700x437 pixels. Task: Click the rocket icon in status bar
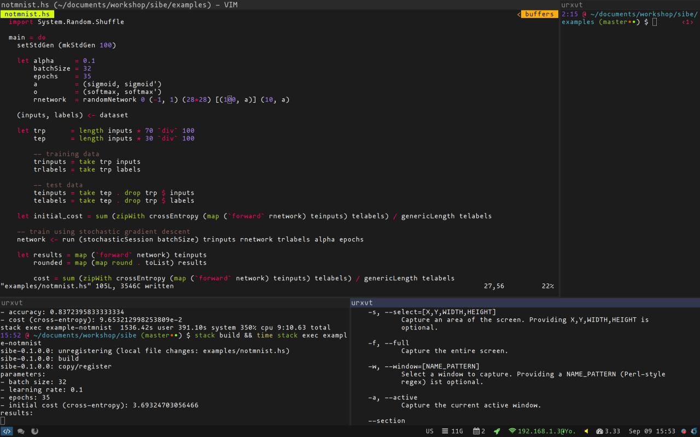tap(497, 431)
